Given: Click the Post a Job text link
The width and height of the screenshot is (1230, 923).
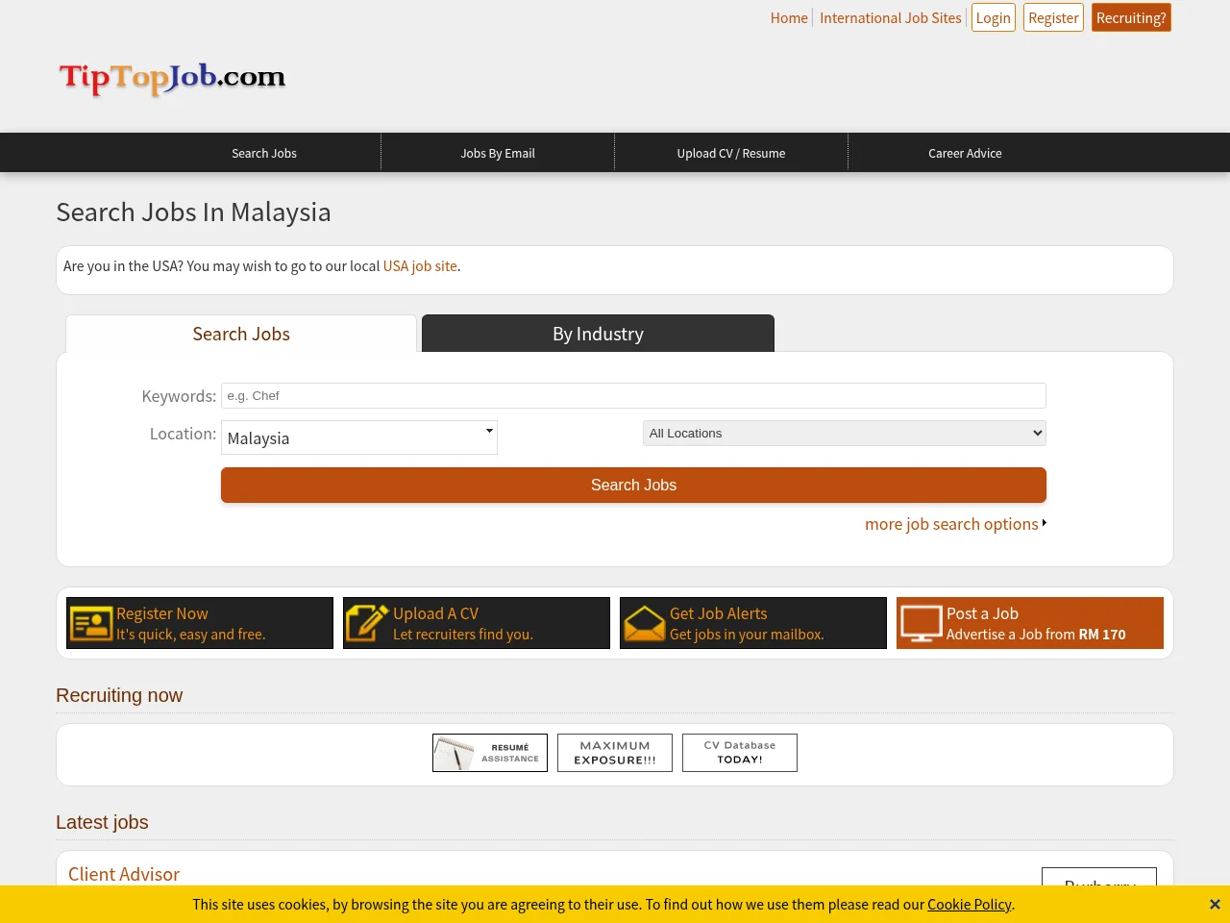Looking at the screenshot, I should (982, 613).
